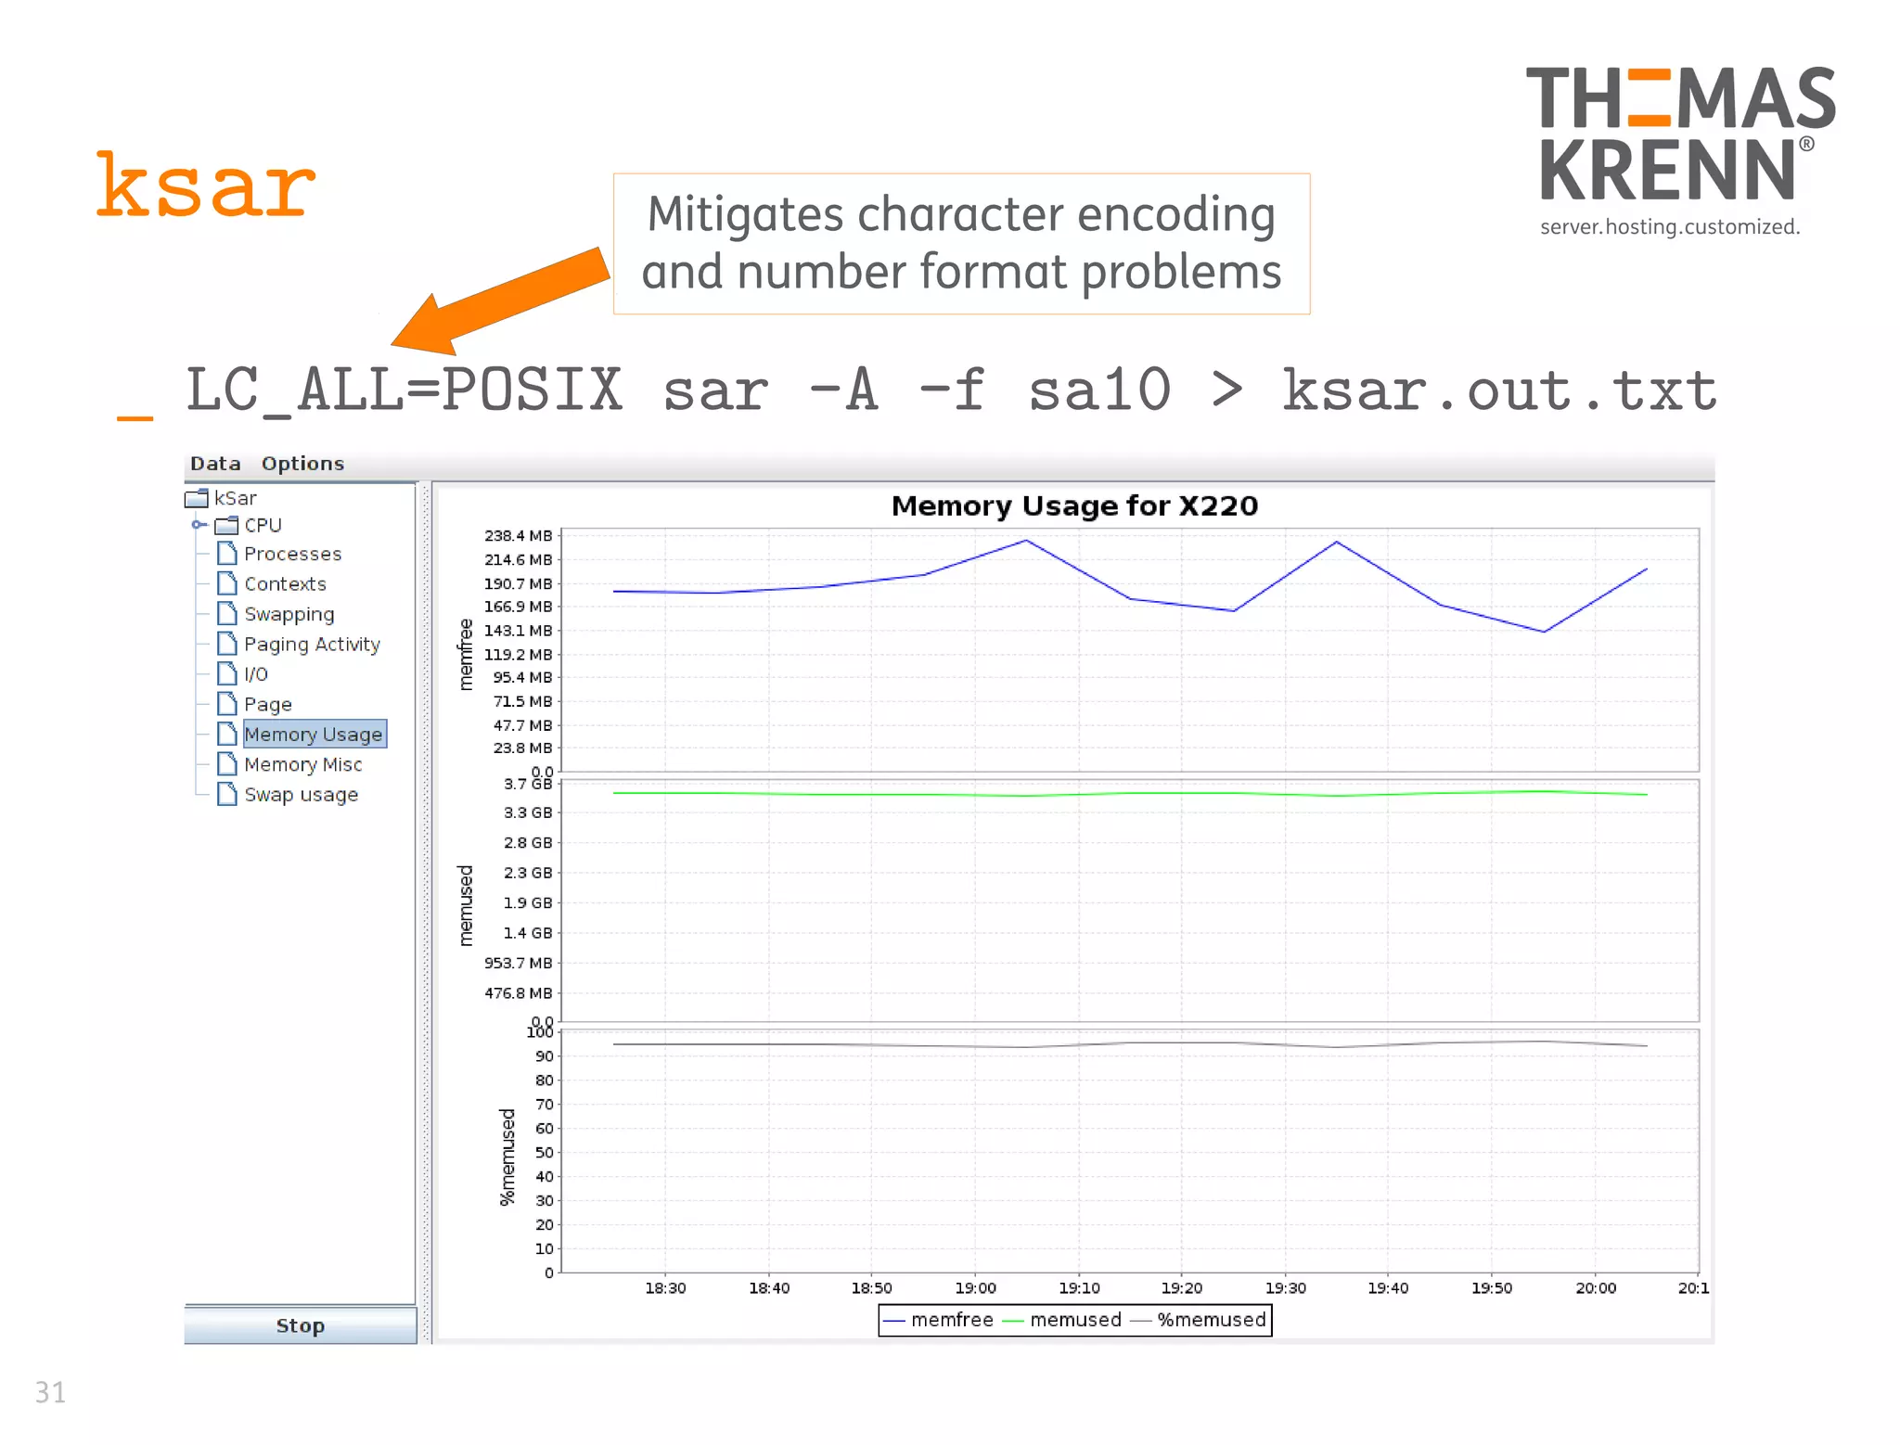Click the Stop button

[x=300, y=1325]
